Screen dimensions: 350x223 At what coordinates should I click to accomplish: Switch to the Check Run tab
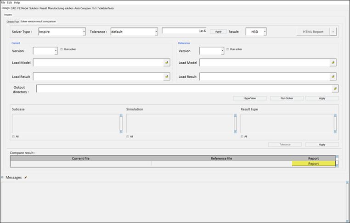[x=12, y=22]
